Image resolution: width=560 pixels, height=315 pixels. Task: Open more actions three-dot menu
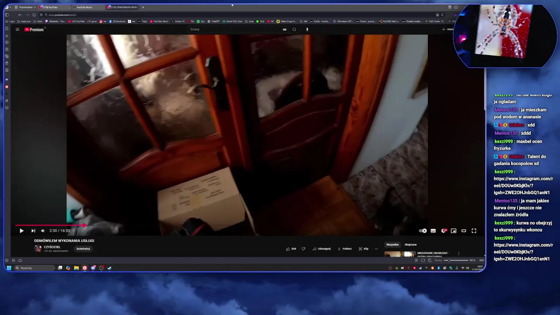(376, 248)
